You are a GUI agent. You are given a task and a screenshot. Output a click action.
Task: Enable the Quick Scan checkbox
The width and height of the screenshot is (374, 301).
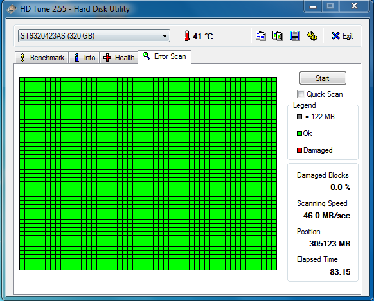pos(301,94)
